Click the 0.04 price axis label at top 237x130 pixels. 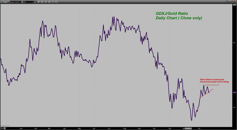pos(234,5)
